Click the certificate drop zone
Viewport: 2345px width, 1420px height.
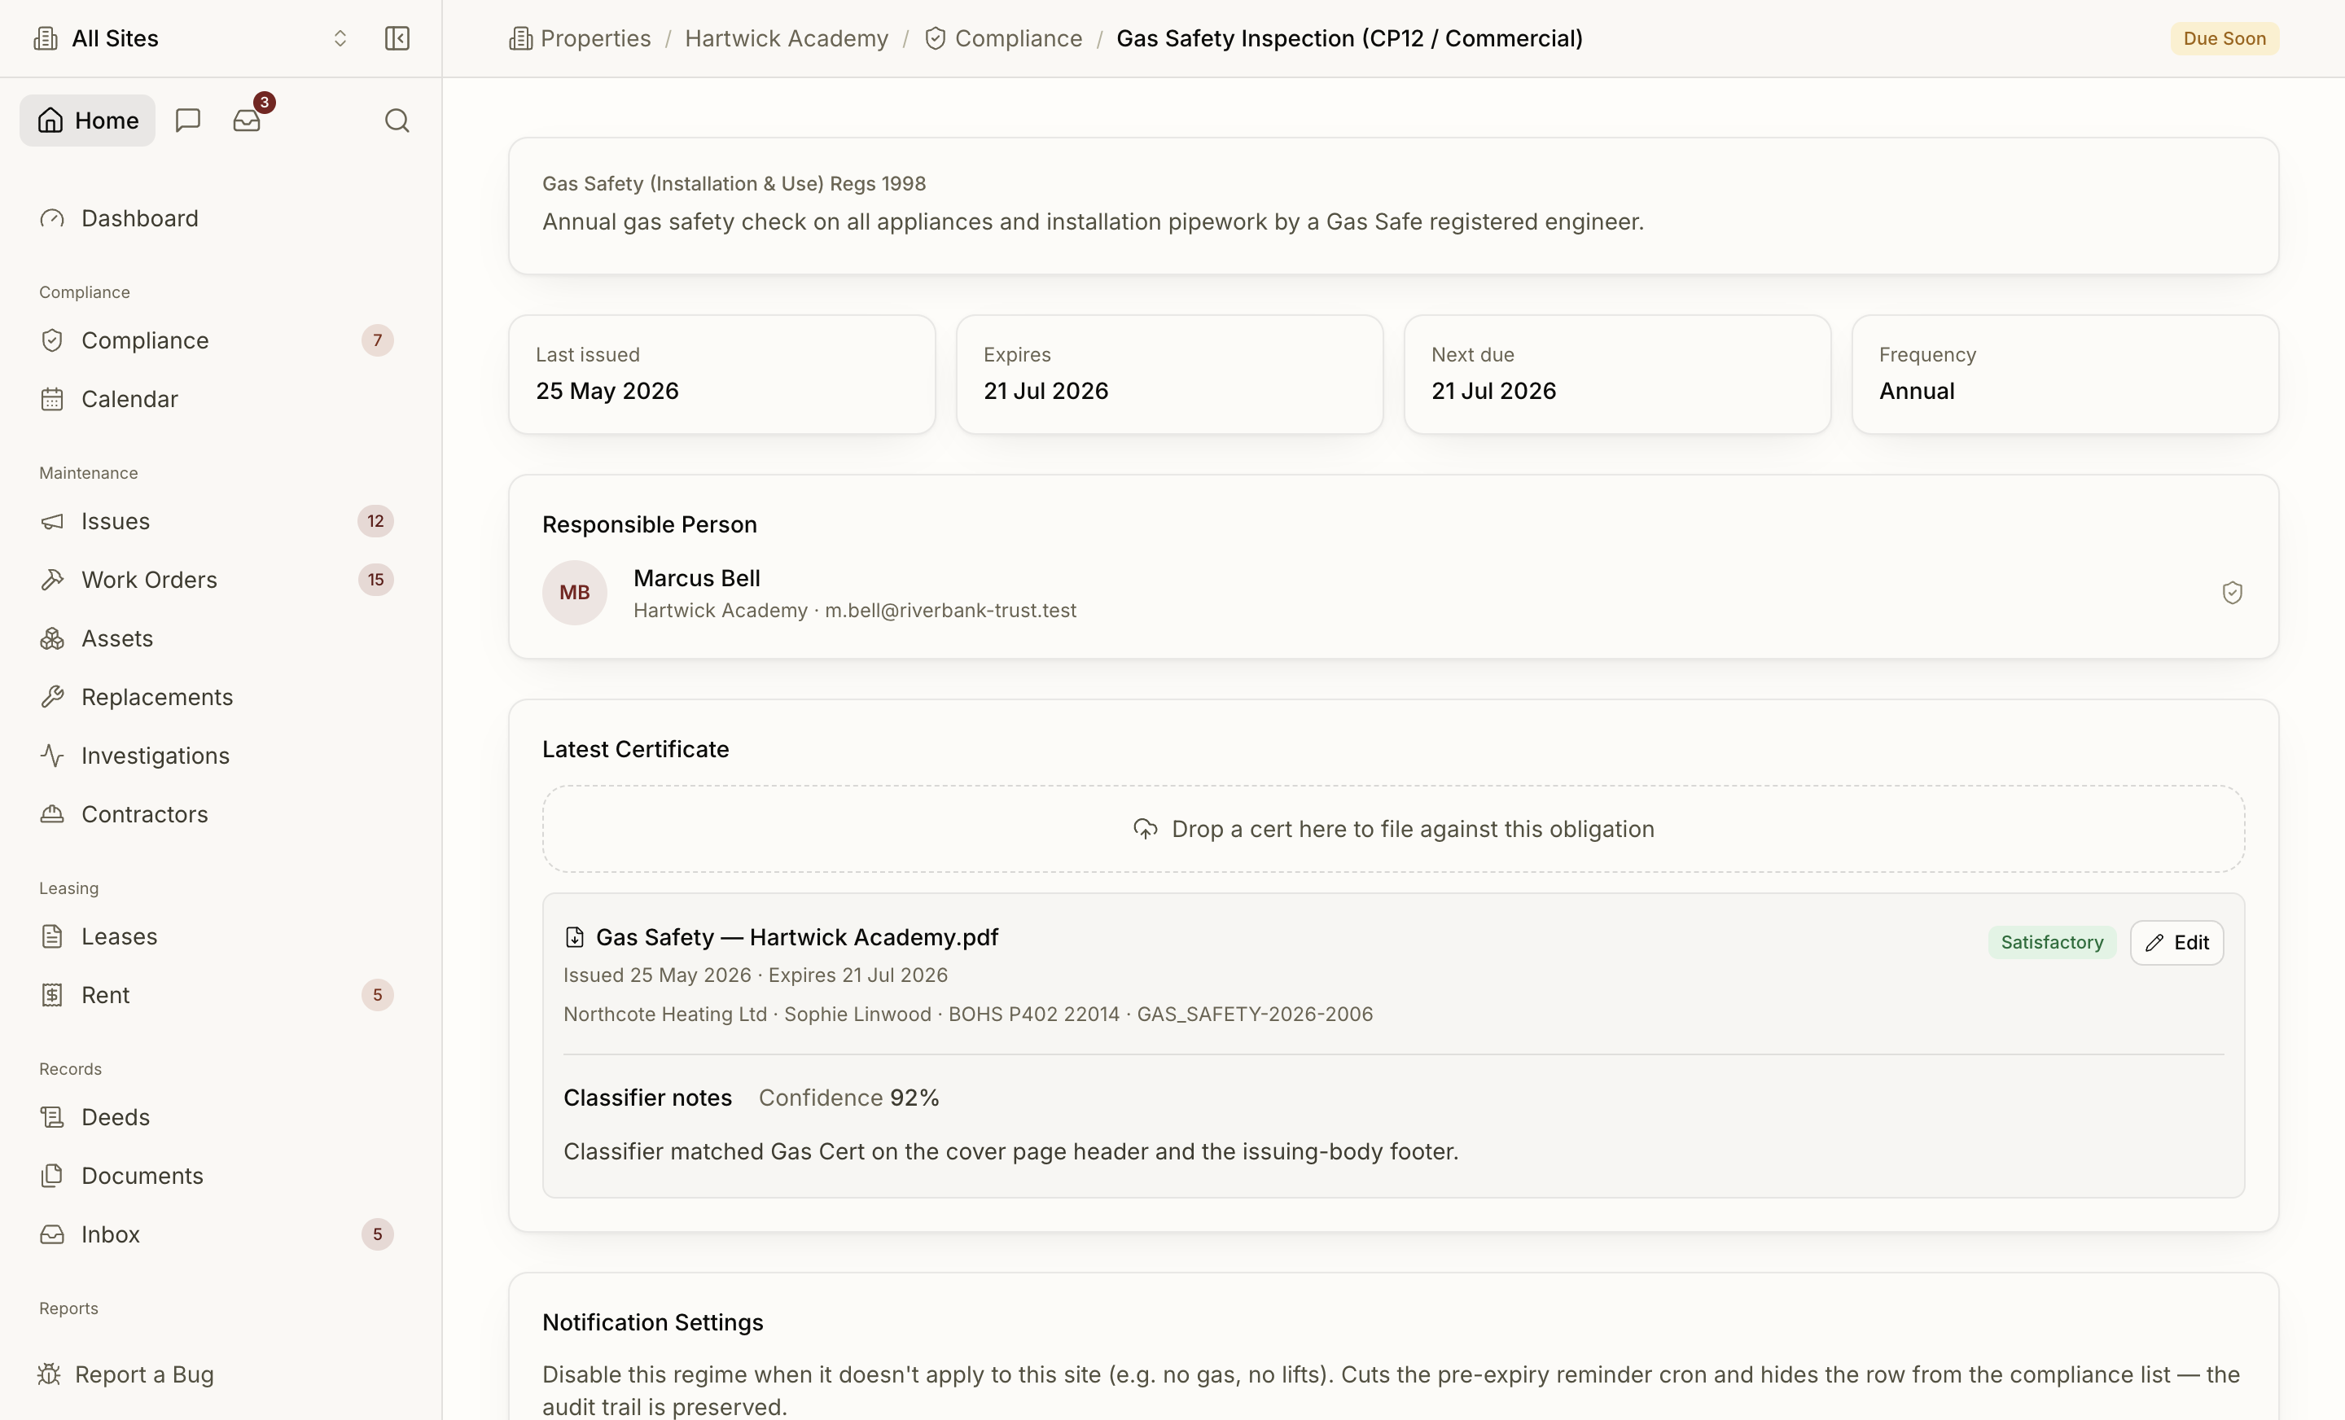(x=1393, y=828)
